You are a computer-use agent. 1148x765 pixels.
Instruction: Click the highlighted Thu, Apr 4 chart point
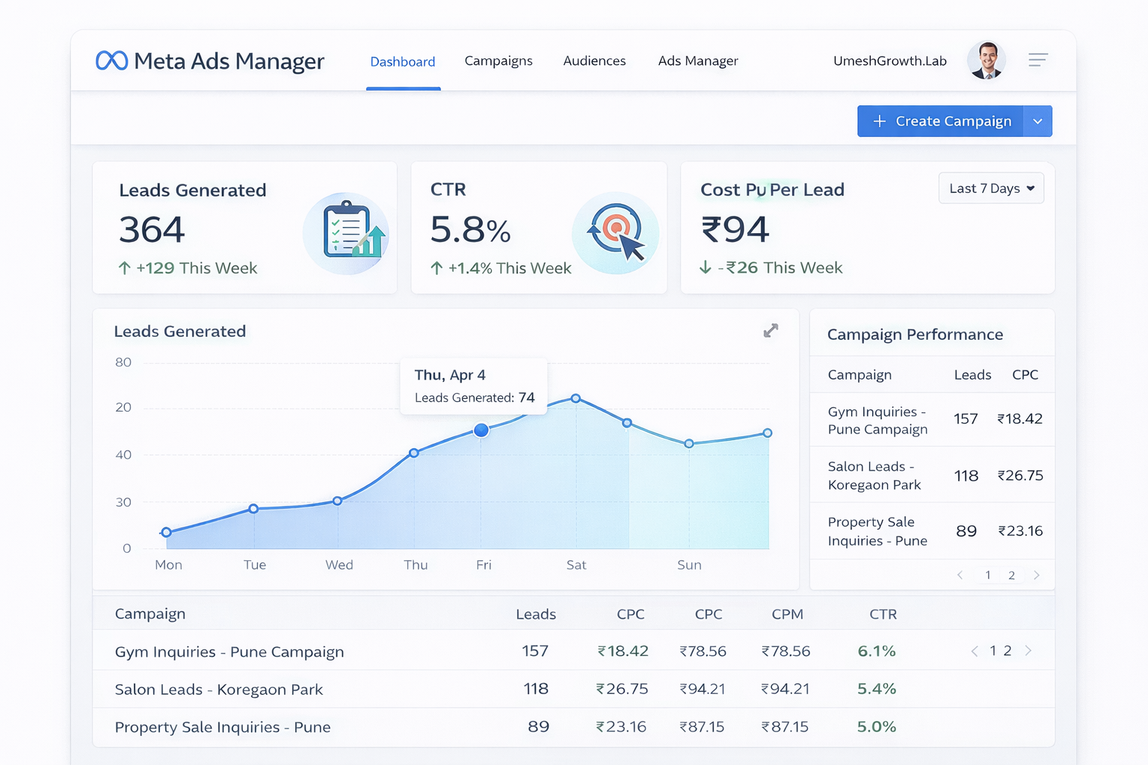coord(481,430)
